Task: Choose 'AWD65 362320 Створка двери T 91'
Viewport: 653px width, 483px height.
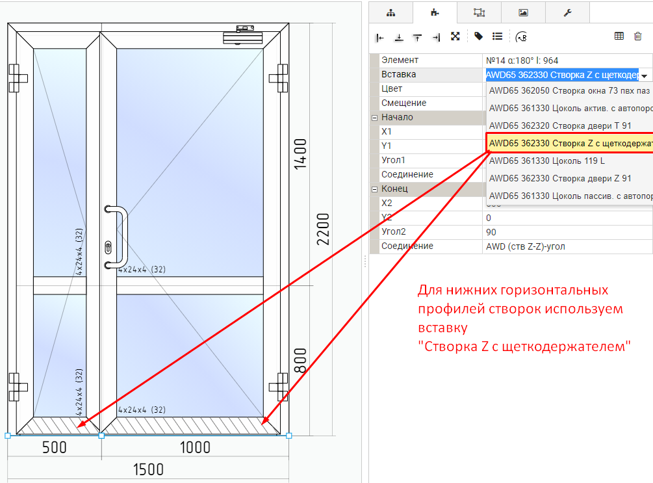Action: (569, 126)
